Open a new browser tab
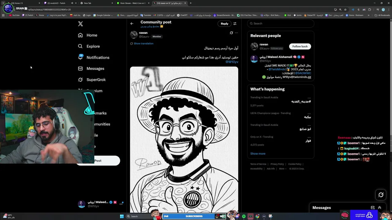Image resolution: width=392 pixels, height=220 pixels. point(190,3)
